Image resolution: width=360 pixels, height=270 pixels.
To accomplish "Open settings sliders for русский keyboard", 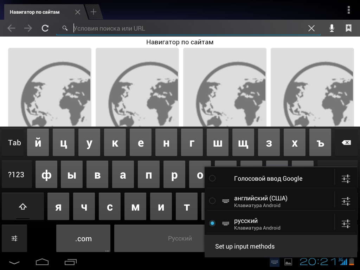I will coord(346,223).
